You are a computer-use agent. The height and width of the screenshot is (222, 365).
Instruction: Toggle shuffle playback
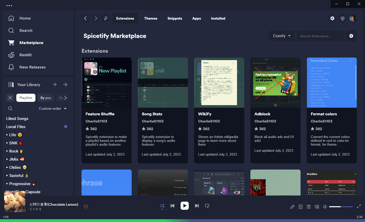(x=162, y=206)
